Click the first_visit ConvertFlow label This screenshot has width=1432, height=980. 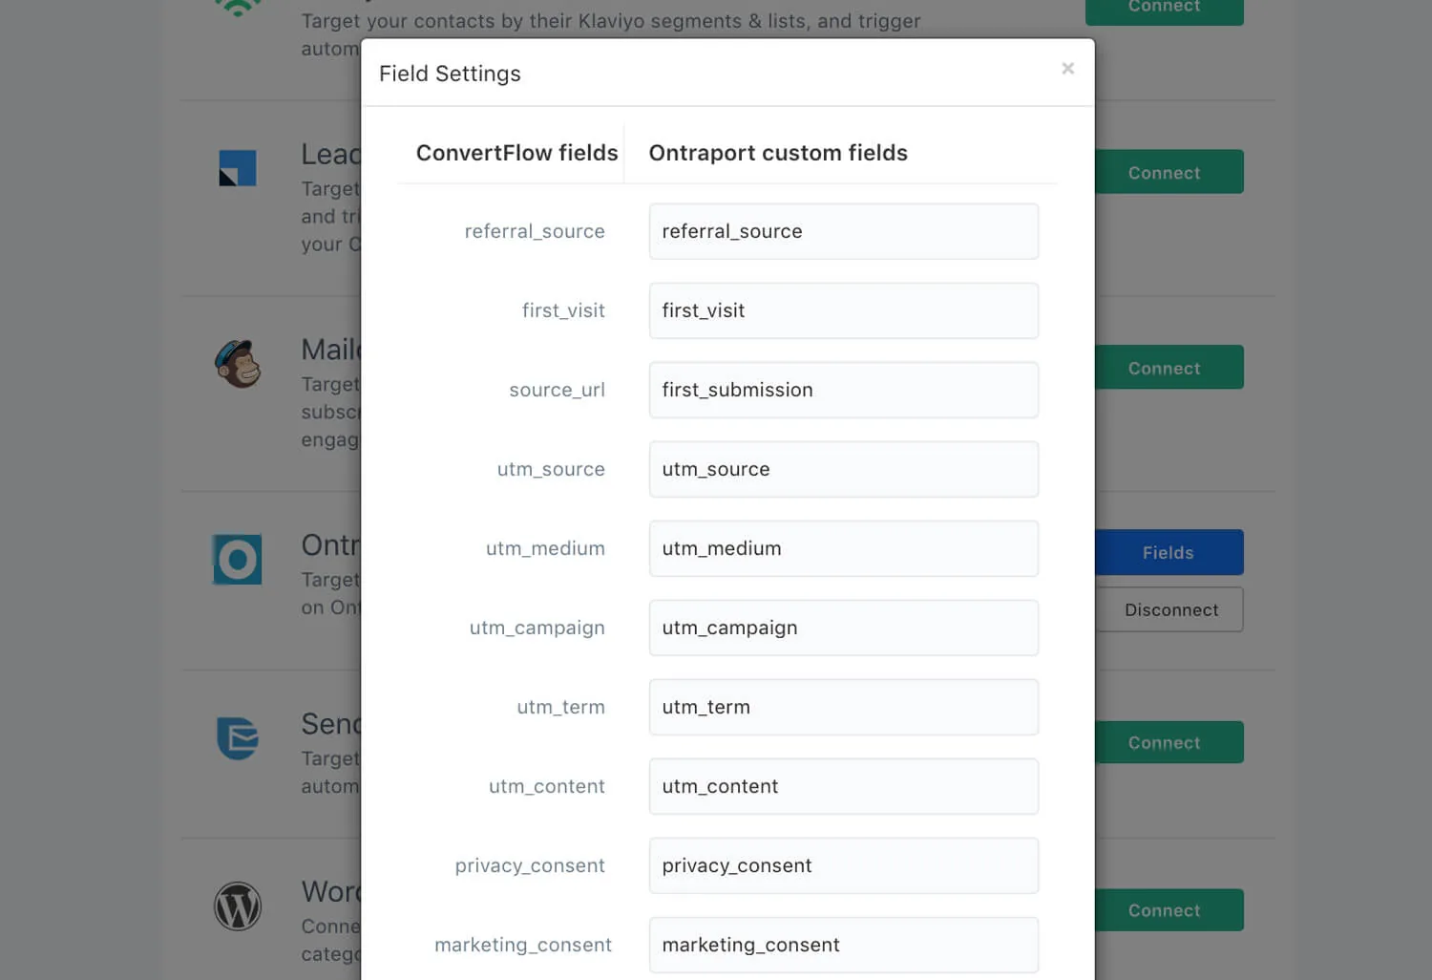point(563,310)
